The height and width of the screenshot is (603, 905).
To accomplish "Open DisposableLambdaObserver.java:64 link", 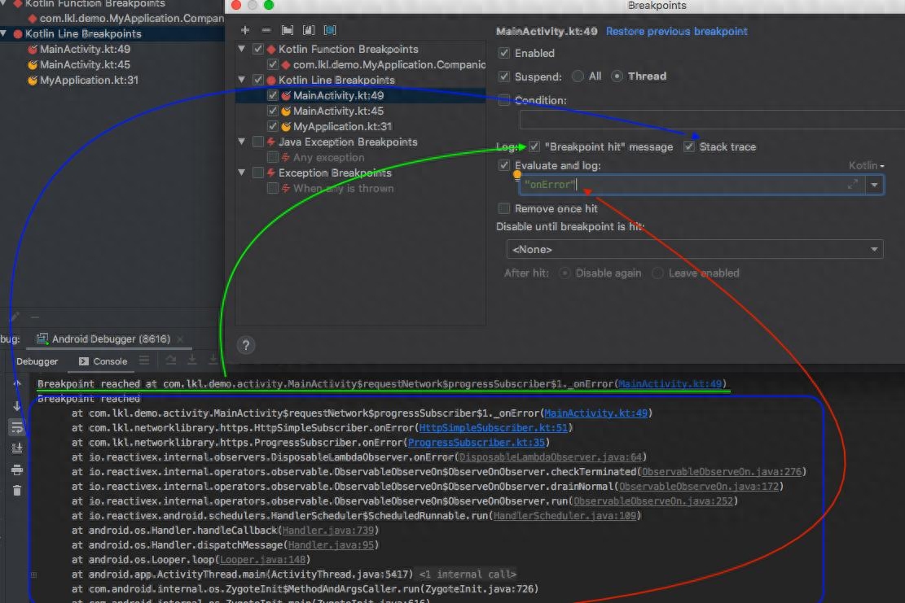I will [x=551, y=457].
